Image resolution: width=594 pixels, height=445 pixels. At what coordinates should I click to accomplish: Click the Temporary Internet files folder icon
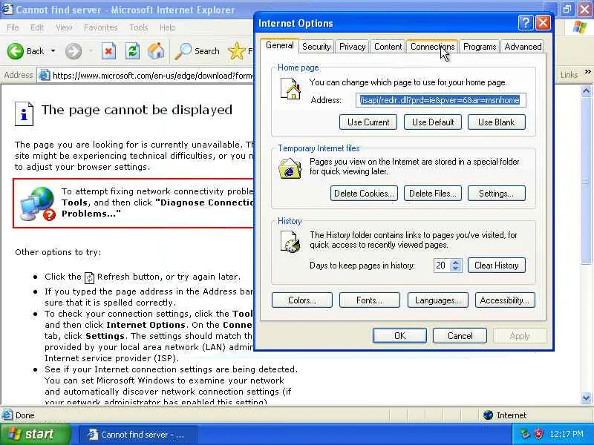click(290, 168)
